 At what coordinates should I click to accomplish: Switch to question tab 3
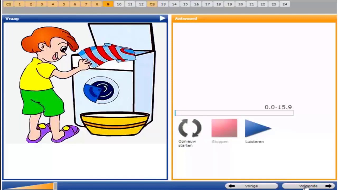[42, 4]
